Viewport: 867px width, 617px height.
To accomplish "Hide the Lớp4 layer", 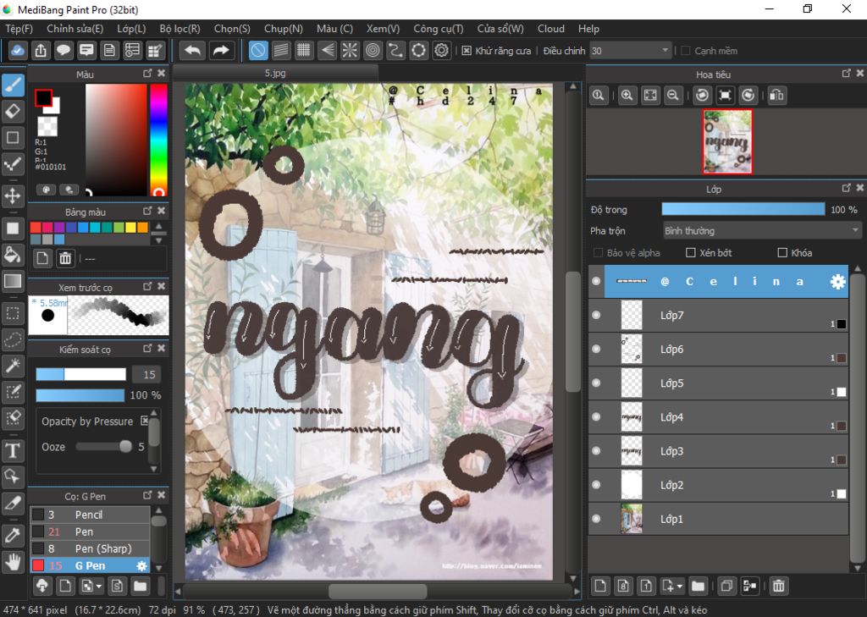I will pos(596,417).
